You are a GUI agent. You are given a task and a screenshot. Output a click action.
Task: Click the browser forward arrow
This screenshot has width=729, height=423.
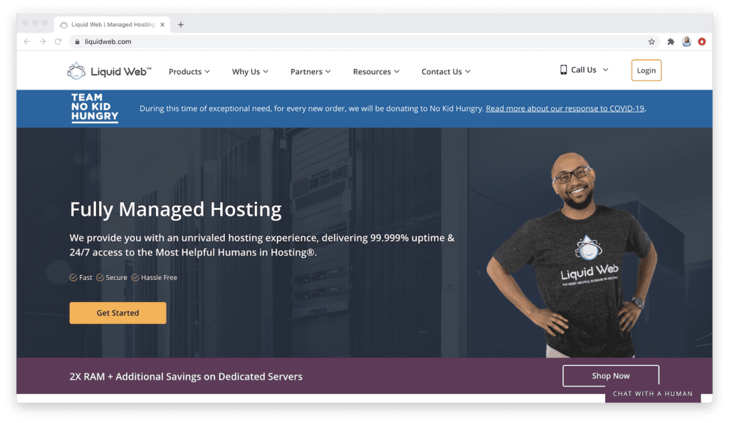point(43,41)
